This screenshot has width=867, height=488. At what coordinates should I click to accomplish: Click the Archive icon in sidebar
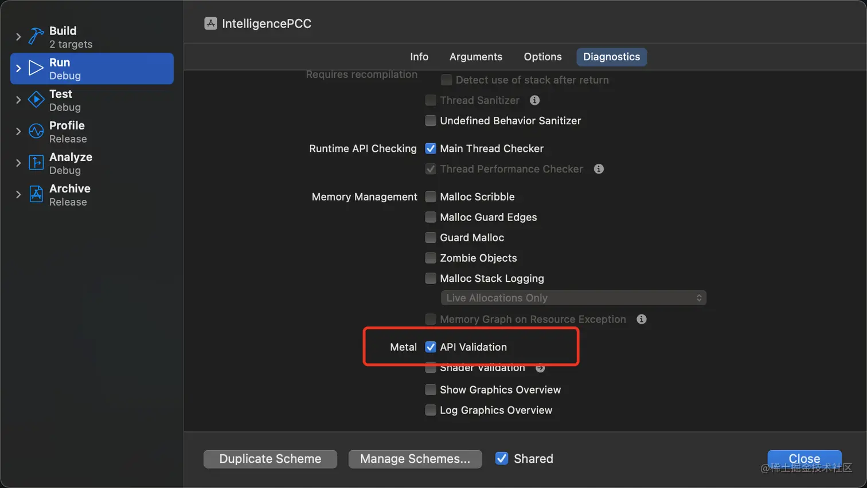click(36, 194)
